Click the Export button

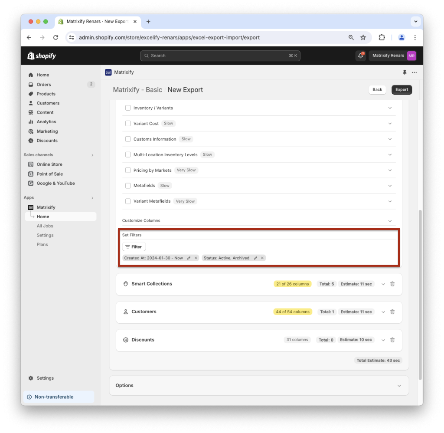[x=402, y=89]
